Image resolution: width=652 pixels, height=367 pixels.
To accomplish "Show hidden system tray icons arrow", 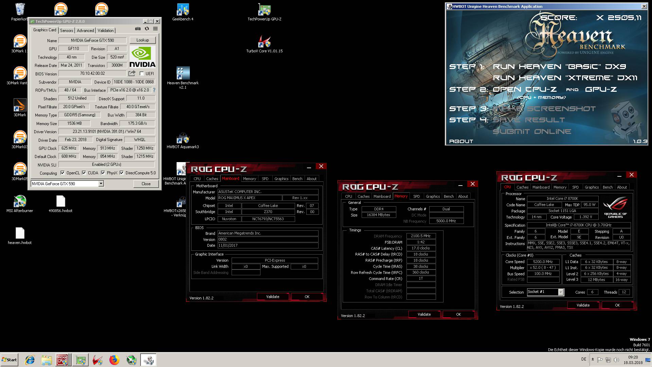I will click(x=593, y=360).
